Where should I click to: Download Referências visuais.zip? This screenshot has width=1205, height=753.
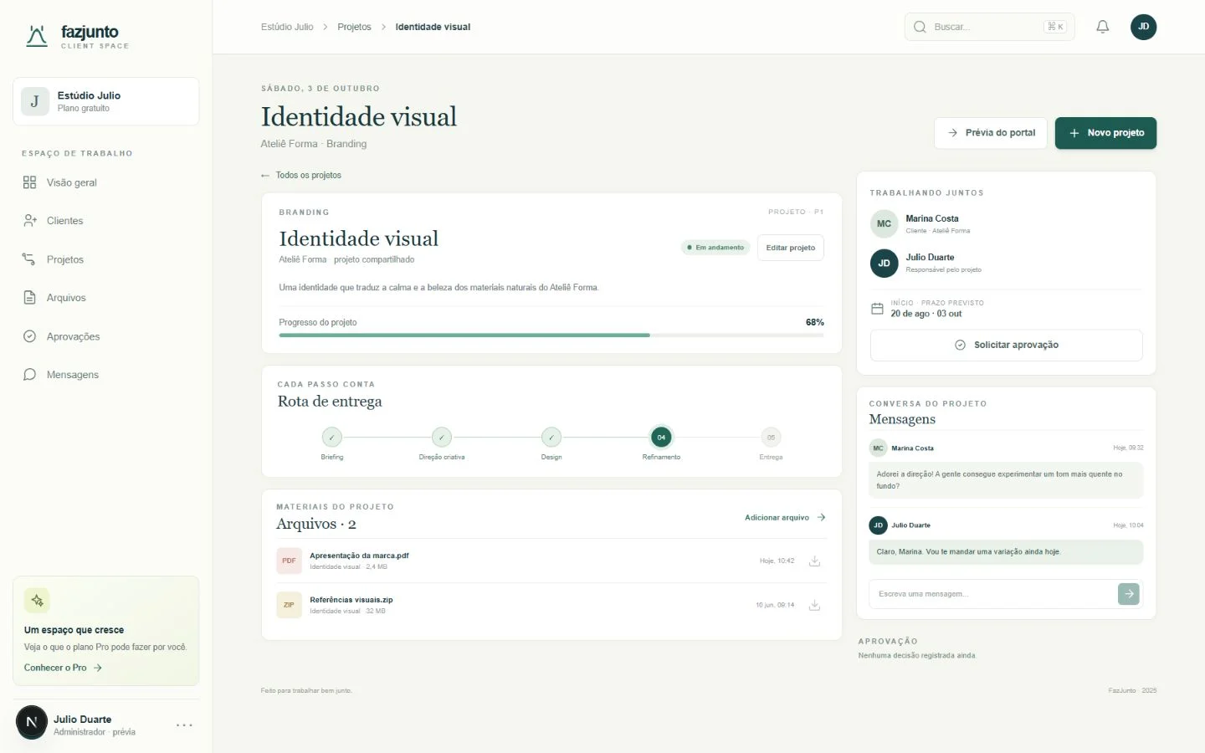pos(814,605)
